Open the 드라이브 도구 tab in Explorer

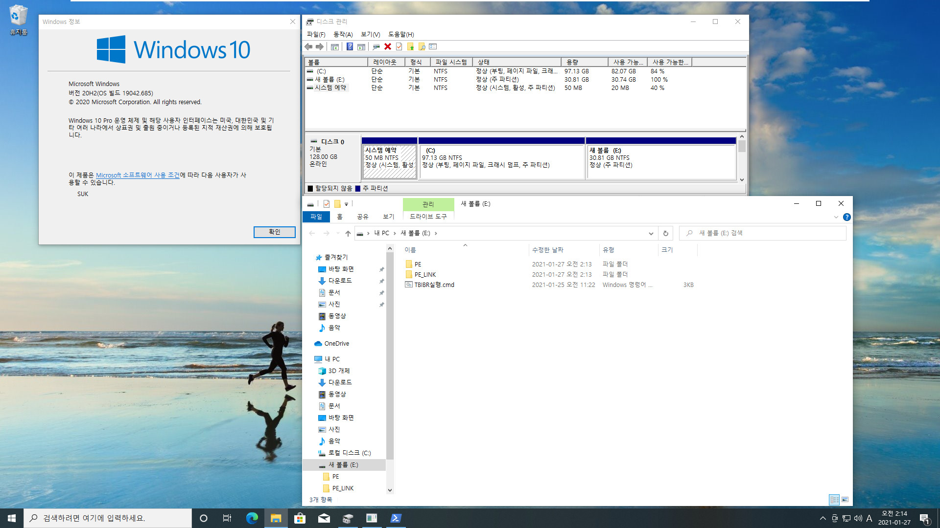coord(428,217)
